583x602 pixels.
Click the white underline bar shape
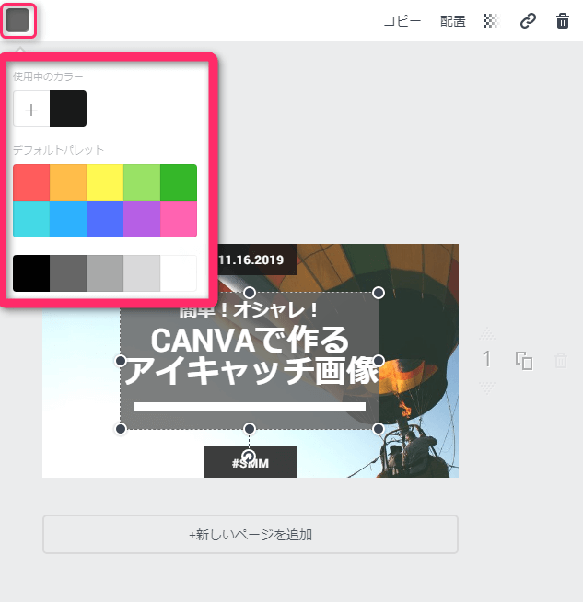click(250, 406)
